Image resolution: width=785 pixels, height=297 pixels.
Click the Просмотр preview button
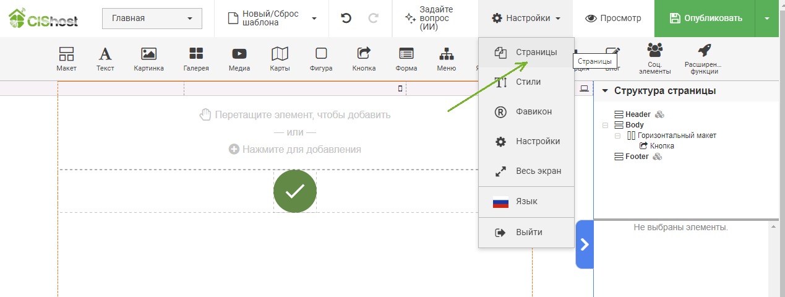click(613, 19)
